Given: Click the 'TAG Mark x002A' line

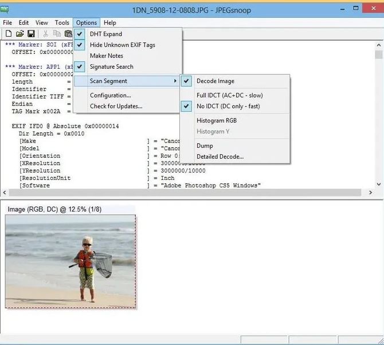Looking at the screenshot, I should [41, 111].
